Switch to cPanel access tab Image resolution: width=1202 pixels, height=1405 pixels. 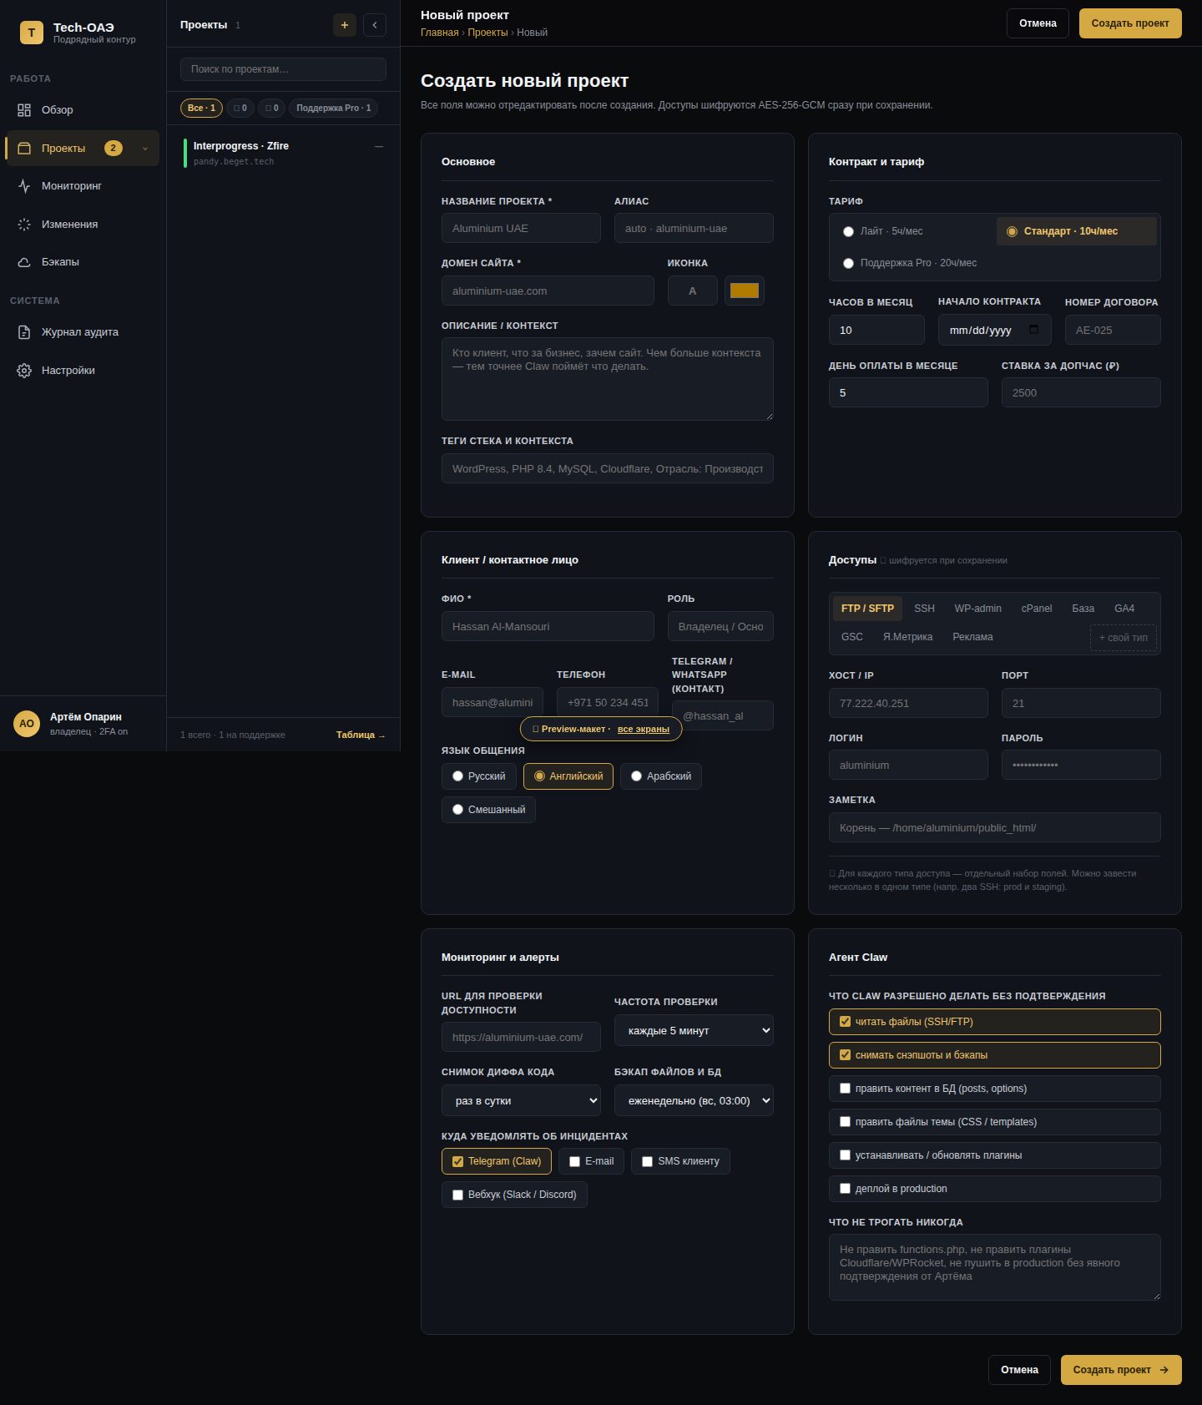(x=1036, y=609)
